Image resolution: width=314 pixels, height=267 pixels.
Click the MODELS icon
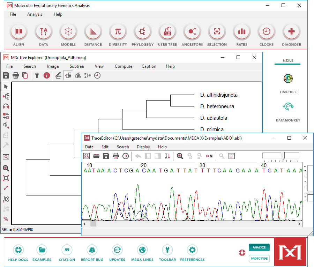[68, 32]
